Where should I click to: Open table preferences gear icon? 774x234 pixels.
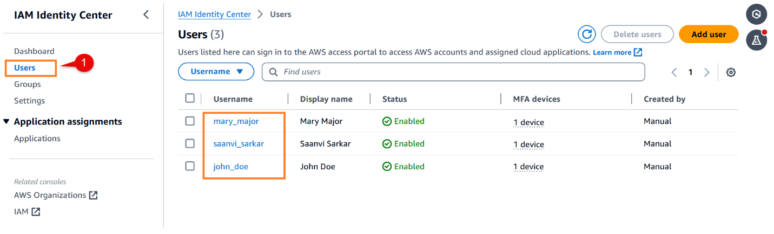[x=731, y=72]
